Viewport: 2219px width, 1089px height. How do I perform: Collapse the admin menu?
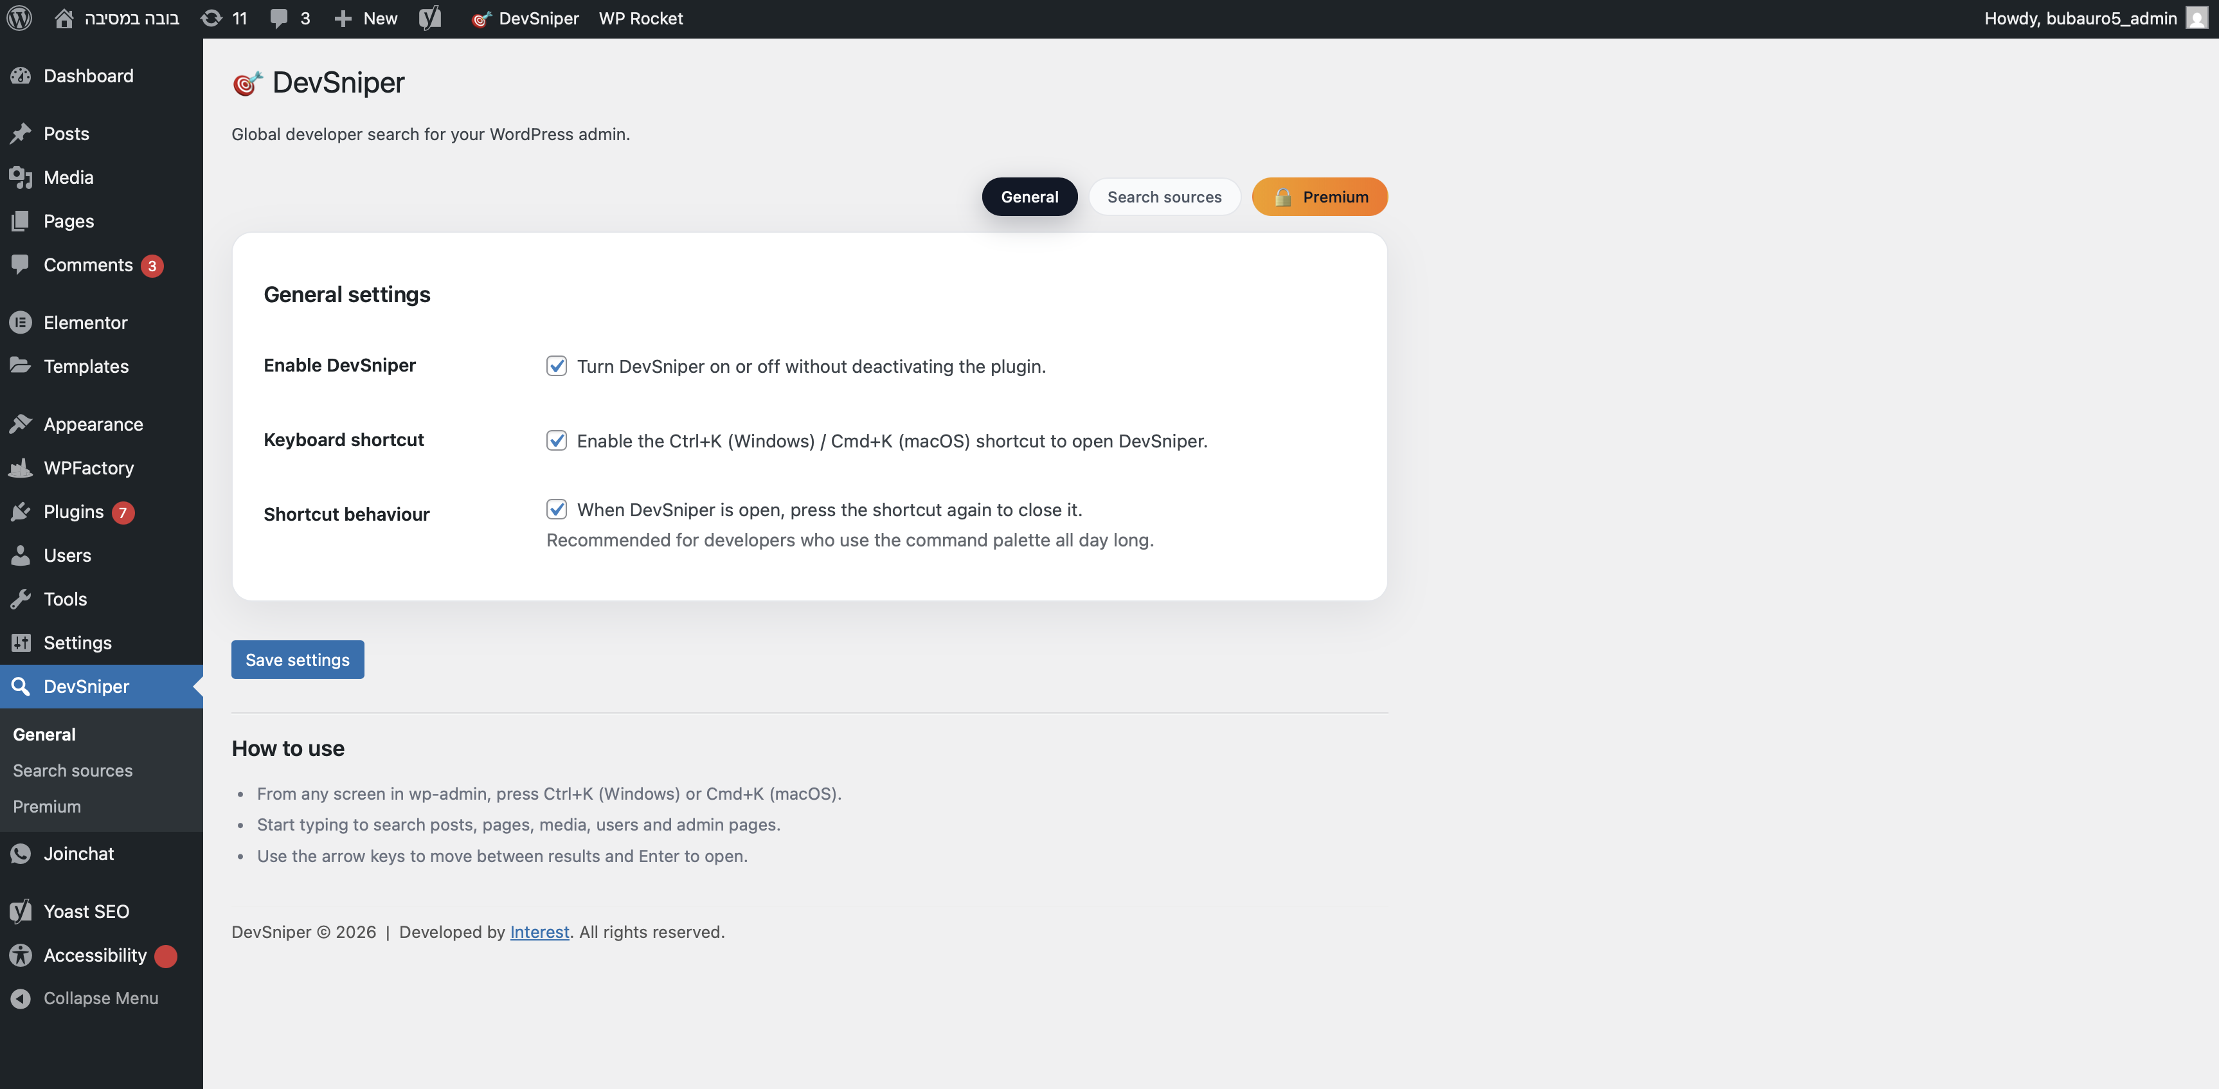coord(101,998)
